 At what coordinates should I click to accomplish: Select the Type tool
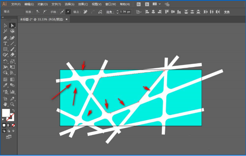pyautogui.click(x=5, y=43)
